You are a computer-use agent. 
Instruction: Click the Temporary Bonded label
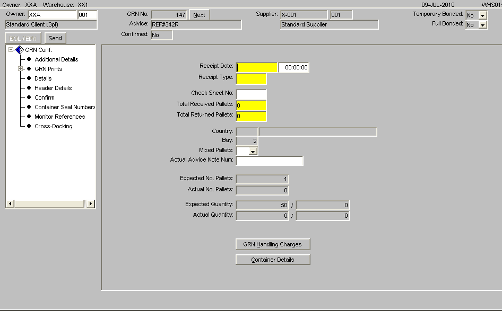(438, 14)
